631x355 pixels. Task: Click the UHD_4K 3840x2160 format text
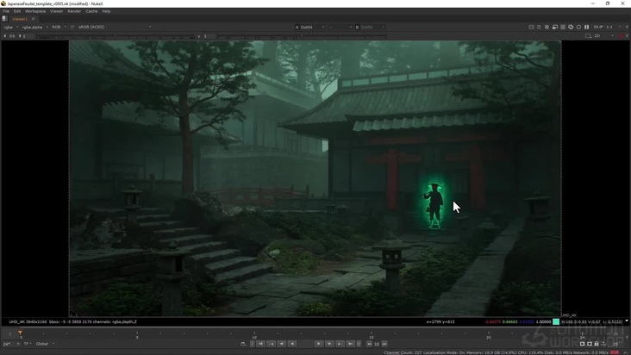coord(28,321)
